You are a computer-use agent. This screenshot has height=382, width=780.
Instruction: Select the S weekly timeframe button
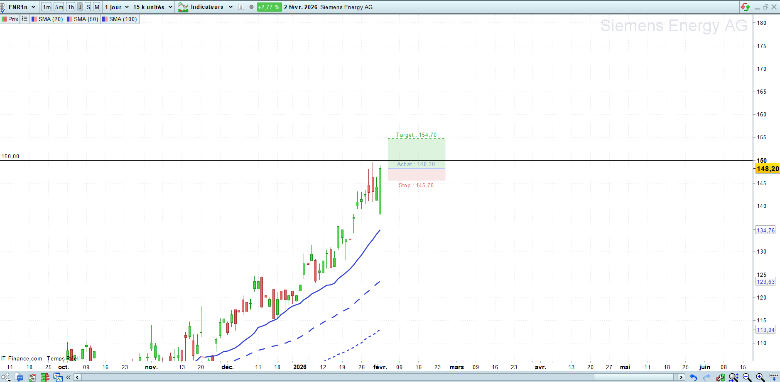pyautogui.click(x=88, y=7)
